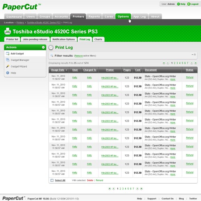Click the Logout icon at top right

pyautogui.click(x=189, y=4)
